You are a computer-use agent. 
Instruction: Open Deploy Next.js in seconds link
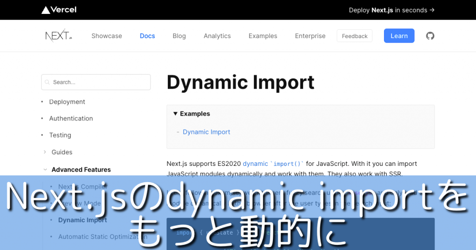pyautogui.click(x=391, y=10)
